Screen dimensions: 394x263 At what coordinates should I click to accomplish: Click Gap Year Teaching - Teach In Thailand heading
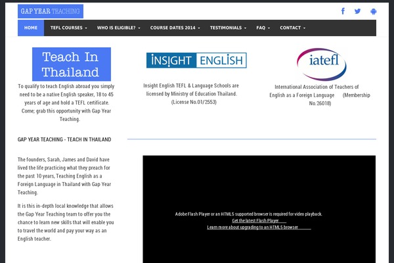pyautogui.click(x=64, y=139)
